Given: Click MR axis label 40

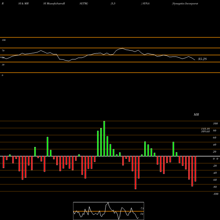Looking at the screenshot, I should [215, 145].
